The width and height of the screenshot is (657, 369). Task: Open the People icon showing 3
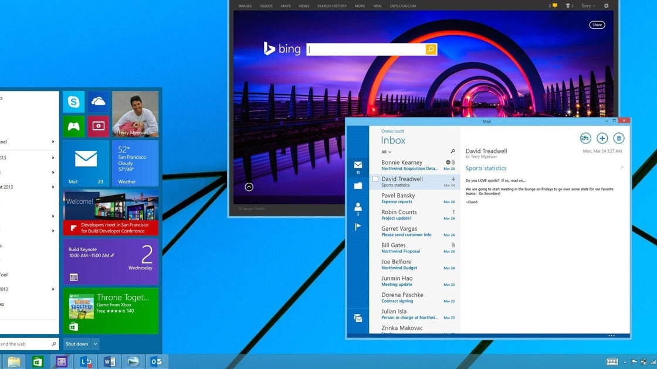click(x=358, y=209)
